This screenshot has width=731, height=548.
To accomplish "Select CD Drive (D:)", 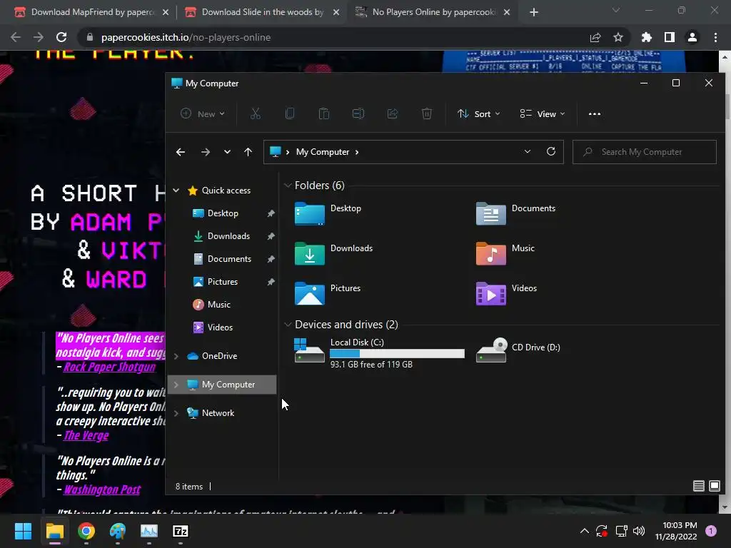I will 518,350.
